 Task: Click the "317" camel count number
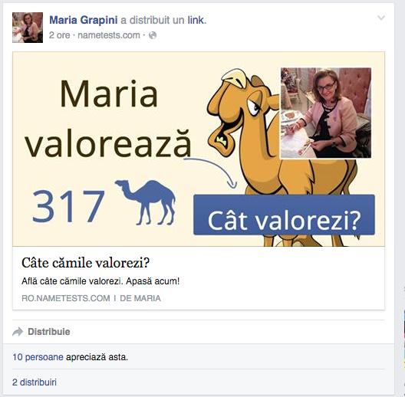click(x=68, y=206)
